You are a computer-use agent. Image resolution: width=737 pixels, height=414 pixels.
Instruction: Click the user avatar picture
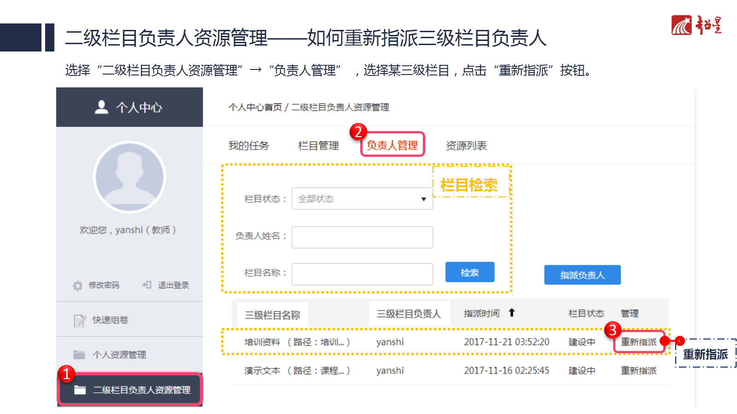pyautogui.click(x=129, y=177)
